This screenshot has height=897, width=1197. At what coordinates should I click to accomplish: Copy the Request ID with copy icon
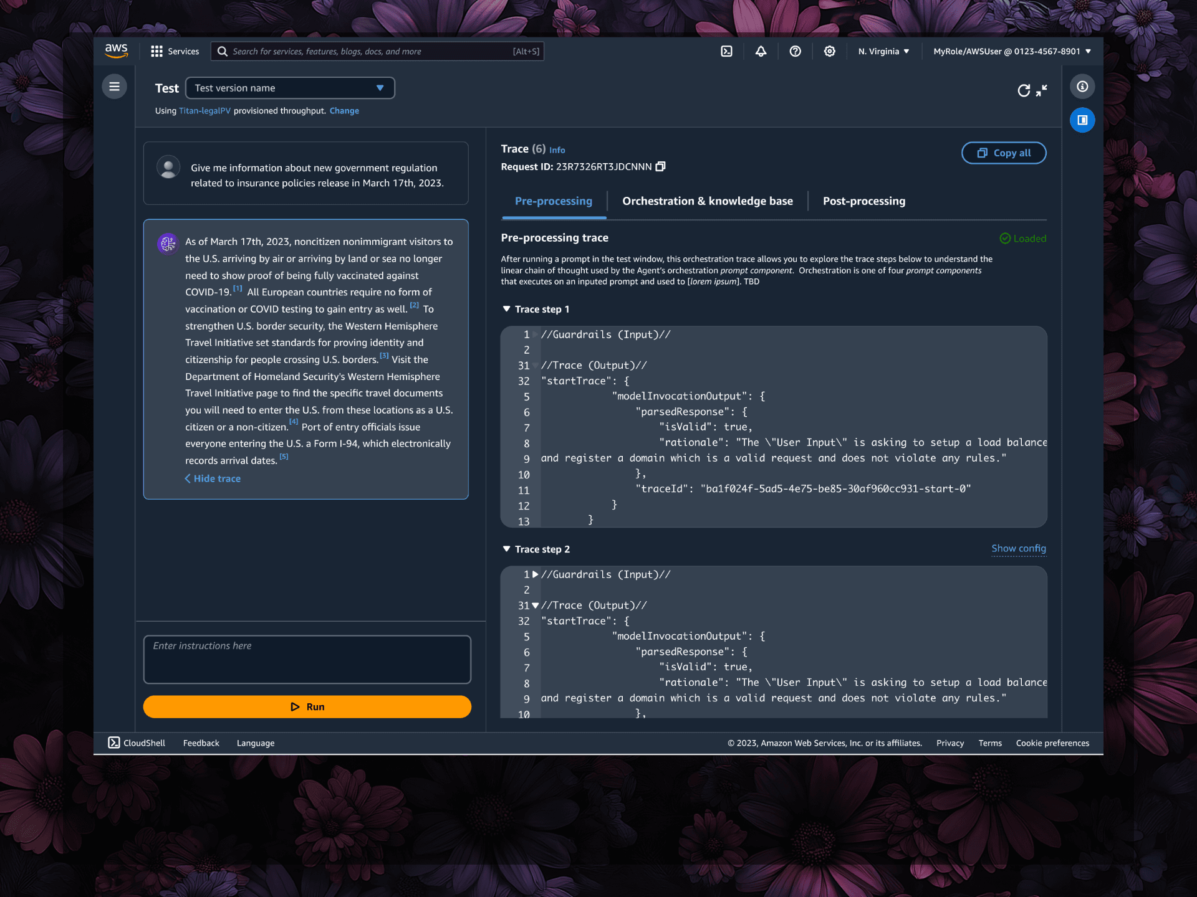pyautogui.click(x=661, y=166)
